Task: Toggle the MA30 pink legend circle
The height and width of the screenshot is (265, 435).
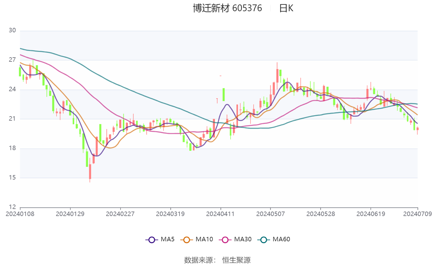Action: tap(225, 239)
